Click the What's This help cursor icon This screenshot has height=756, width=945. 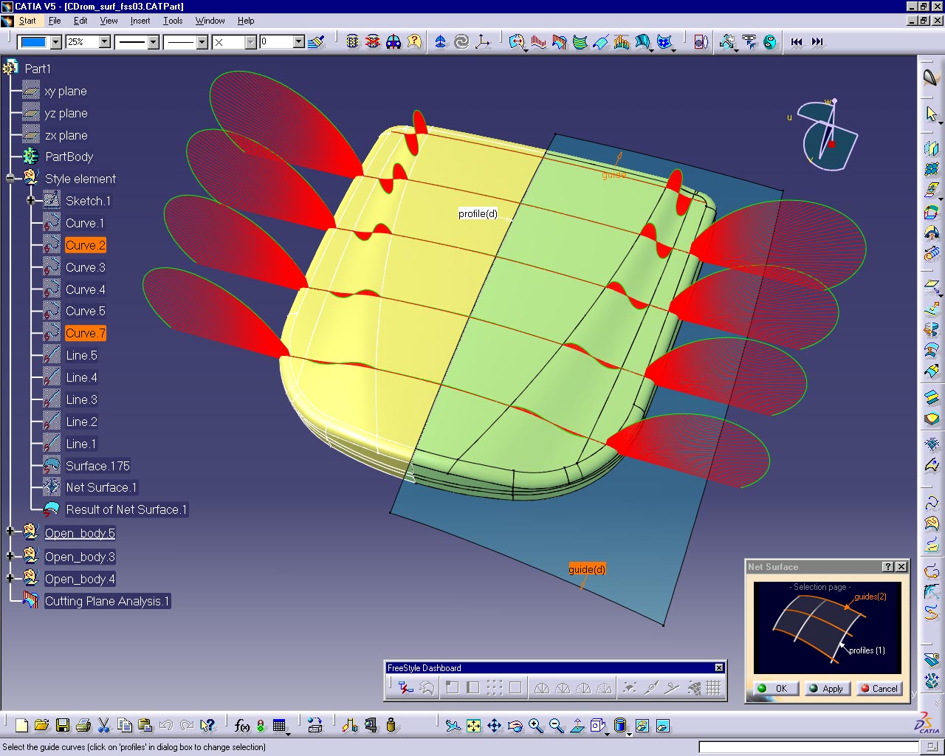coord(207,726)
